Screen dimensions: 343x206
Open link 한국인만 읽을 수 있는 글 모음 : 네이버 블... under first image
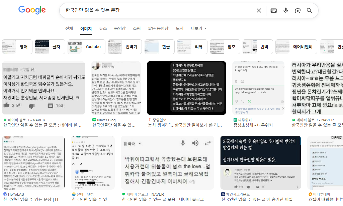point(42,125)
